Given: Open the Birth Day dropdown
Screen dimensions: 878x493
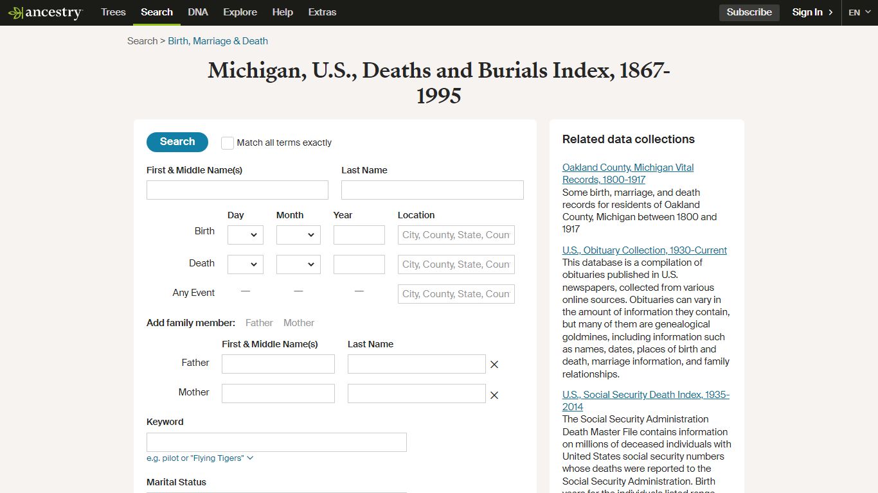Looking at the screenshot, I should 246,235.
